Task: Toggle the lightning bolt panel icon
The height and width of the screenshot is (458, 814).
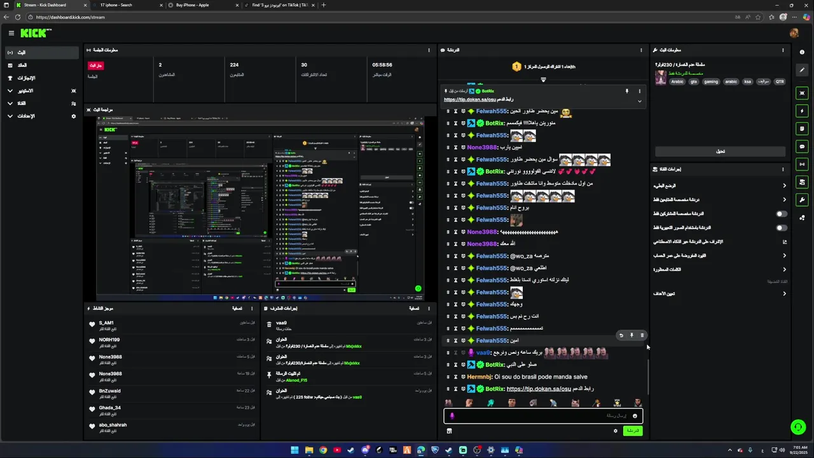Action: click(802, 111)
